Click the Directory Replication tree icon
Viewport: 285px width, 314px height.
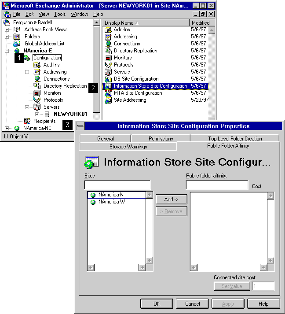coord(37,86)
